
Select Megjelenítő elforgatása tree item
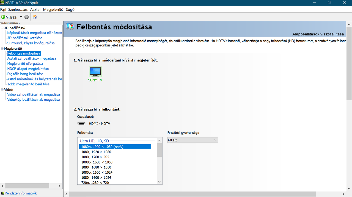tap(25, 63)
